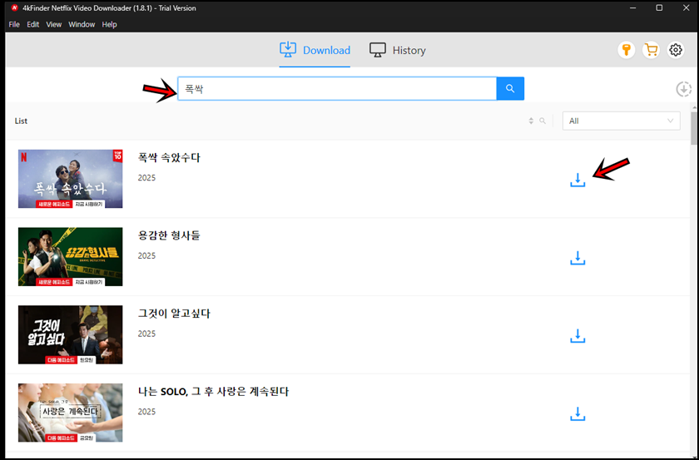Click the 폭싹 속았수다 thumbnail
699x460 pixels.
click(71, 179)
